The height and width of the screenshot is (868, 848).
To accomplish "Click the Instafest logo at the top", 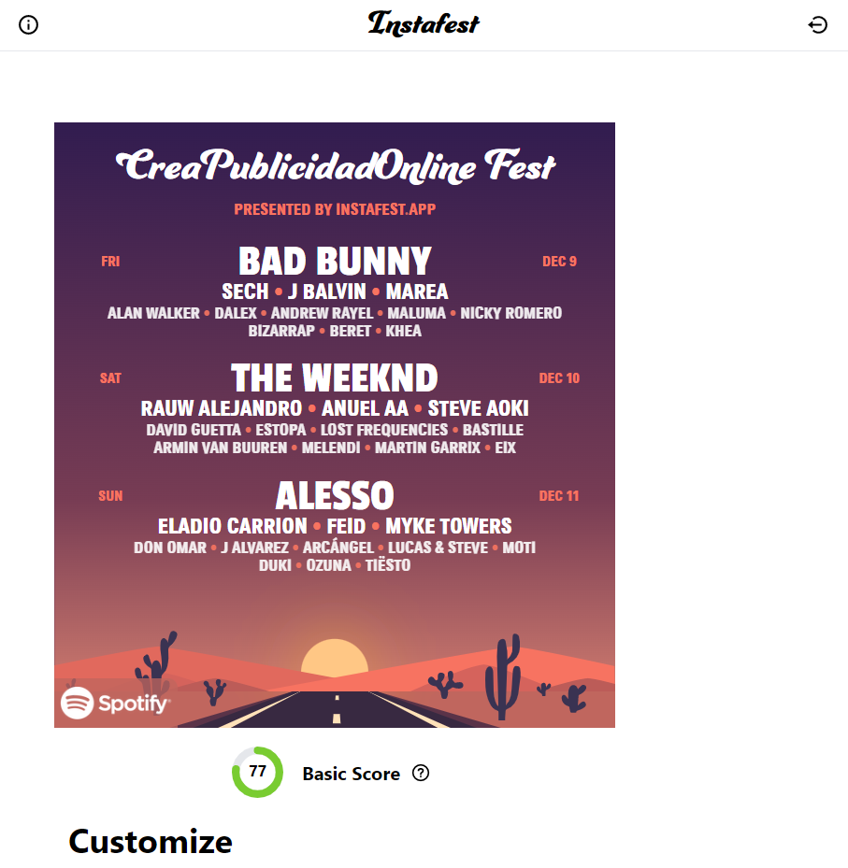I will (x=424, y=23).
